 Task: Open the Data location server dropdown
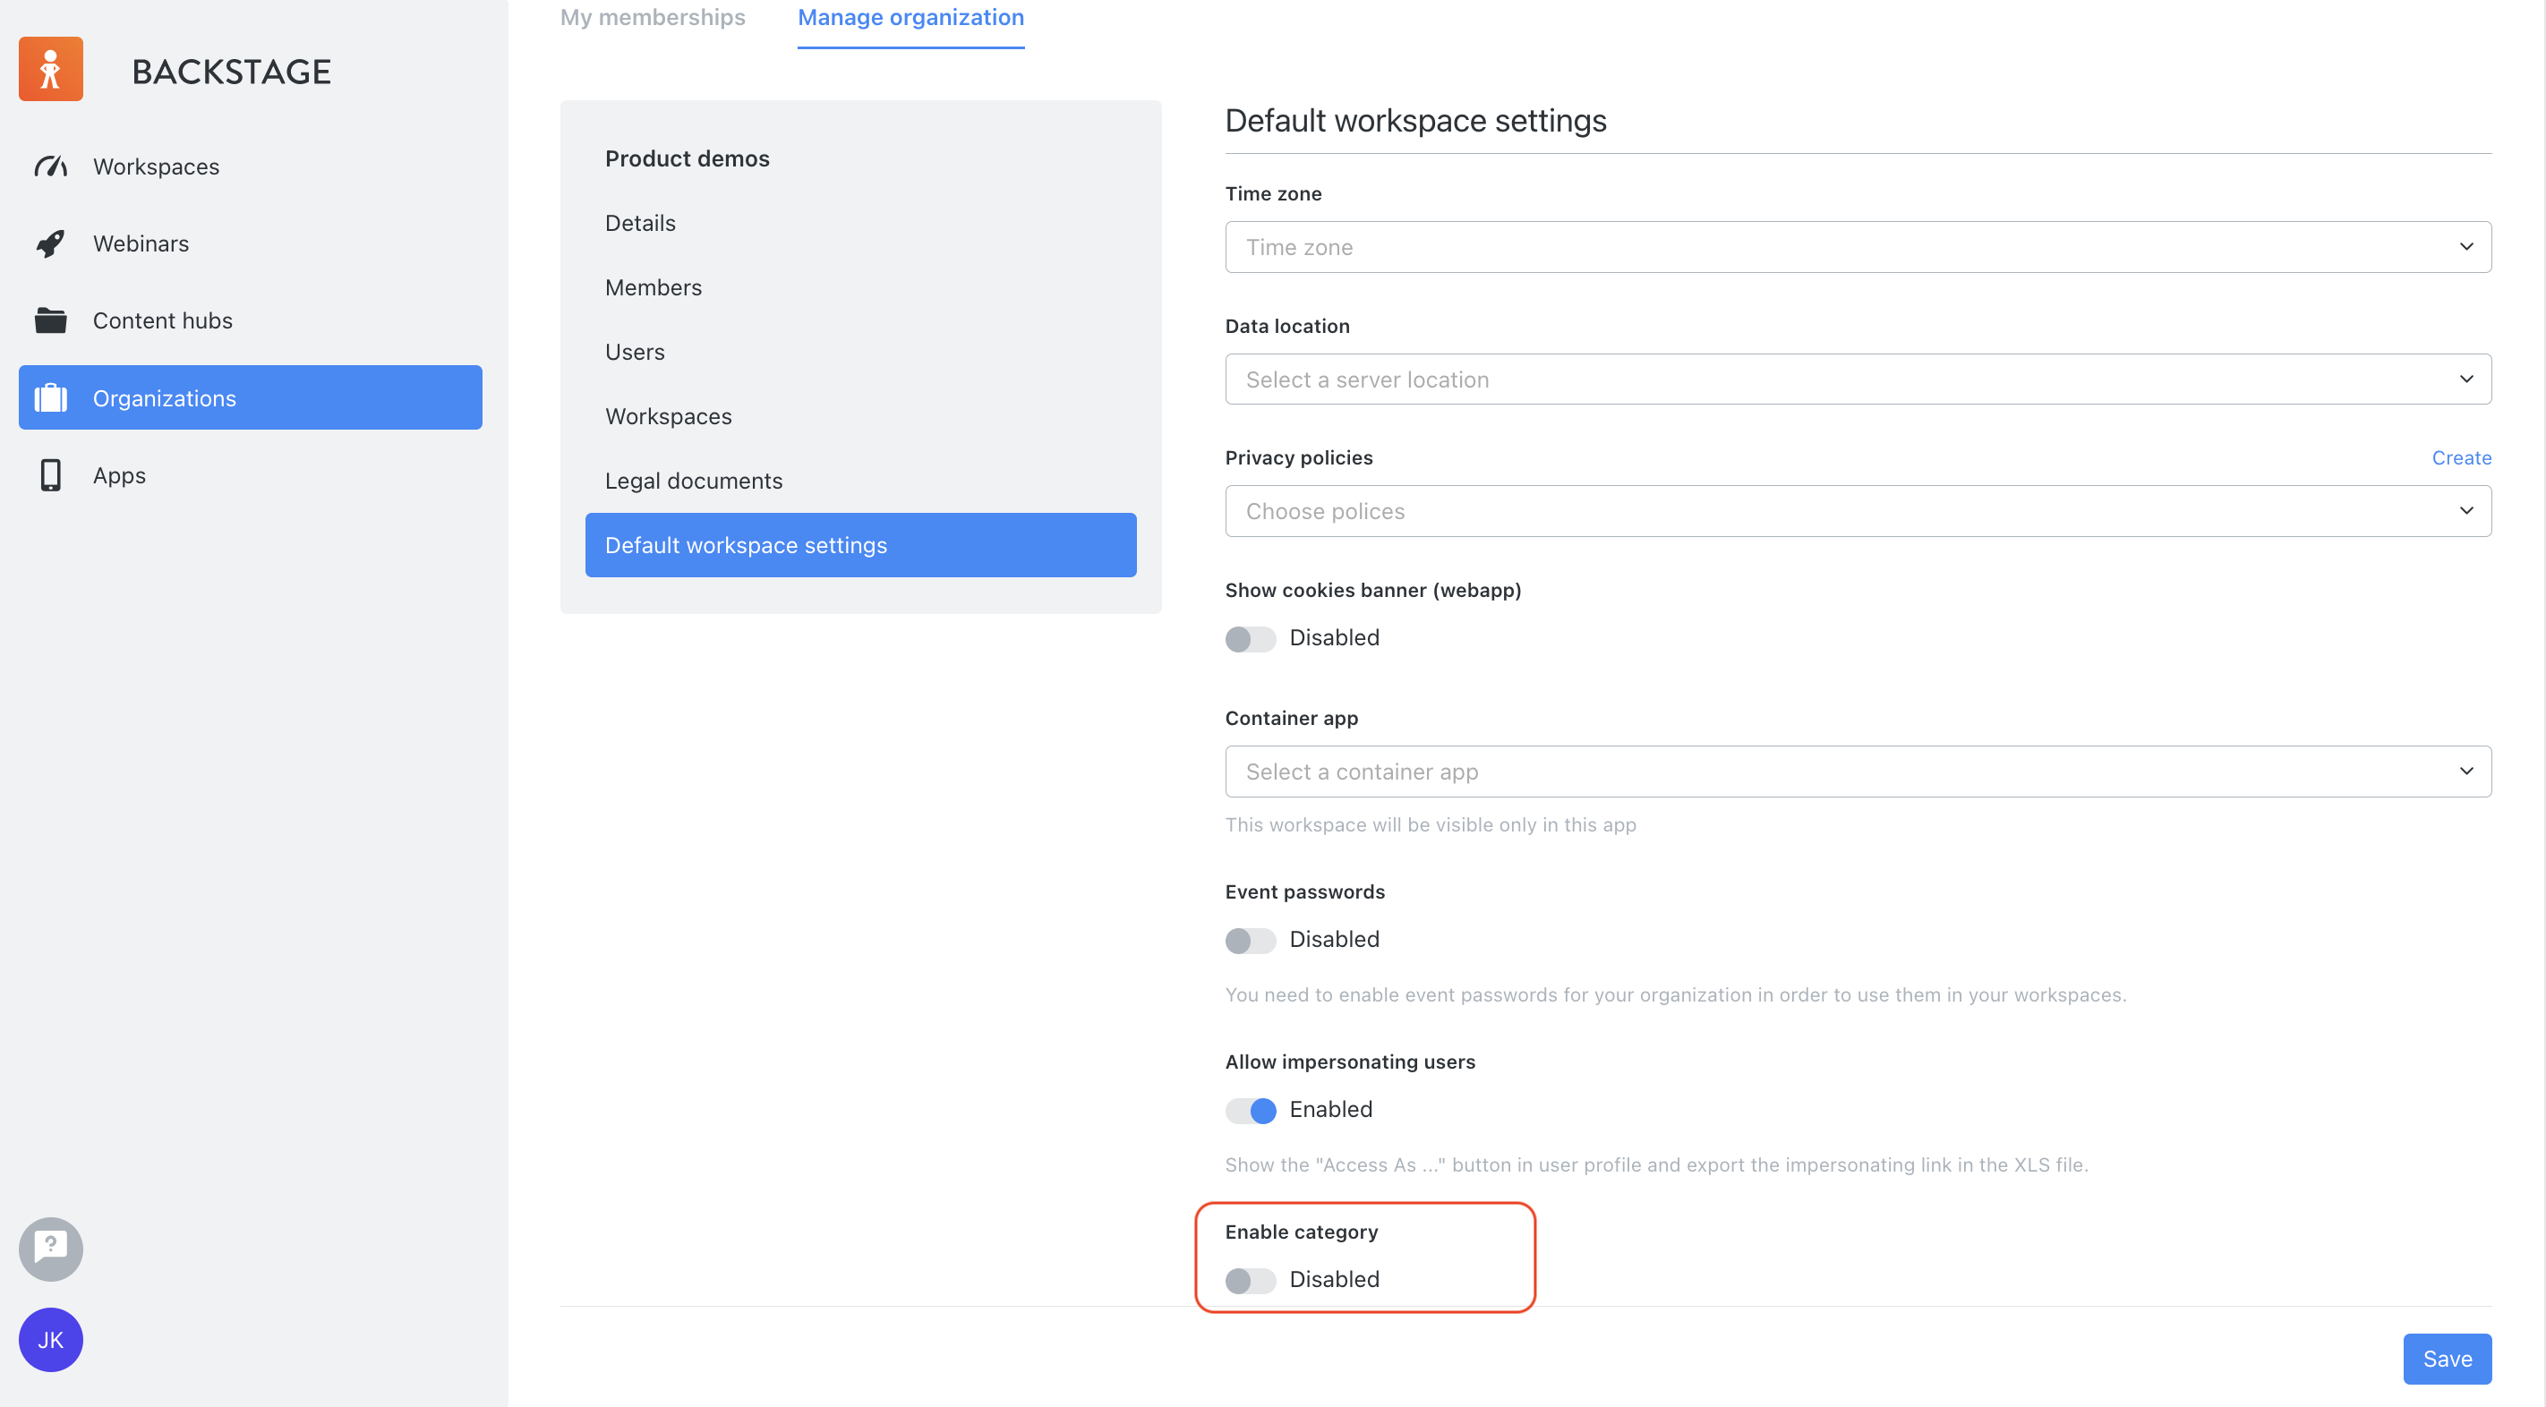click(x=1857, y=379)
